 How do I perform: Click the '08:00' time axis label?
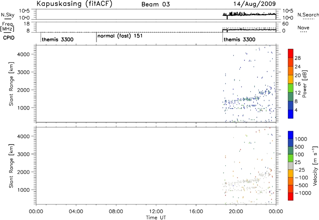pos(116,212)
